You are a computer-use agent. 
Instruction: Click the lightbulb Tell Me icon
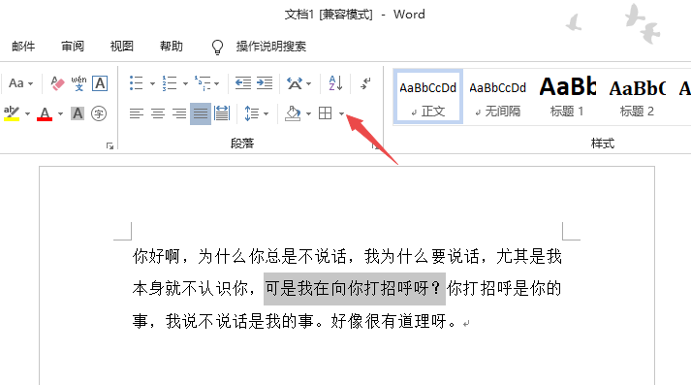(x=218, y=47)
